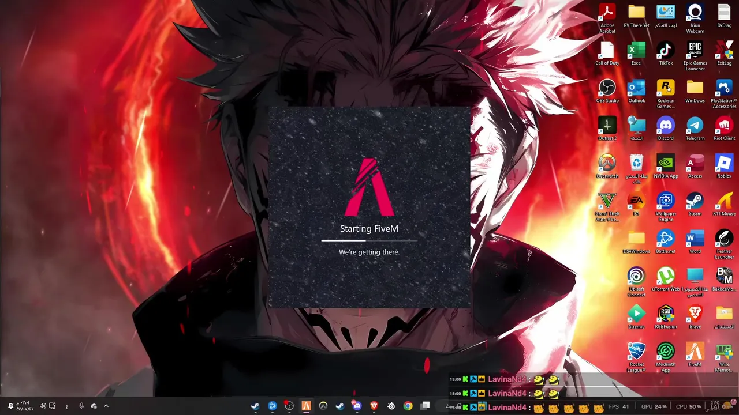Click the FiveM loading progress bar

369,240
